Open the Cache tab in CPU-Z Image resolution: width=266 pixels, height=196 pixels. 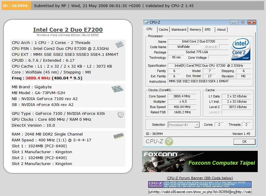[163, 30]
